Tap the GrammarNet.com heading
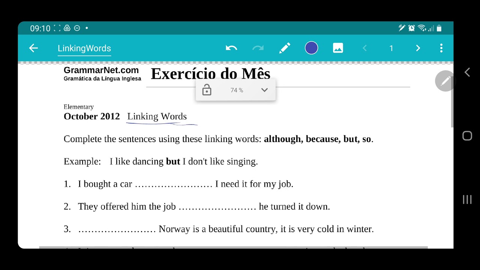This screenshot has height=270, width=480. click(x=101, y=70)
